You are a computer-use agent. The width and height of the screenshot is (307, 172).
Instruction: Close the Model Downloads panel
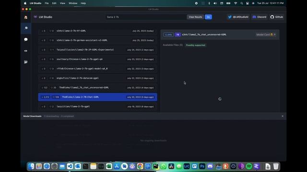tap(283, 116)
